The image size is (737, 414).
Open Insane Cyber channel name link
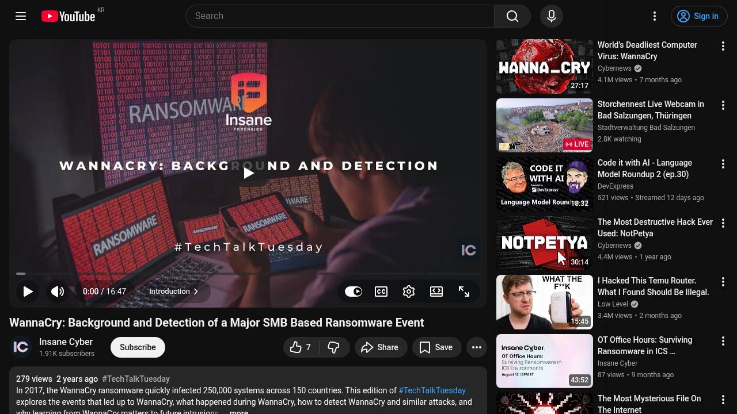coord(66,342)
